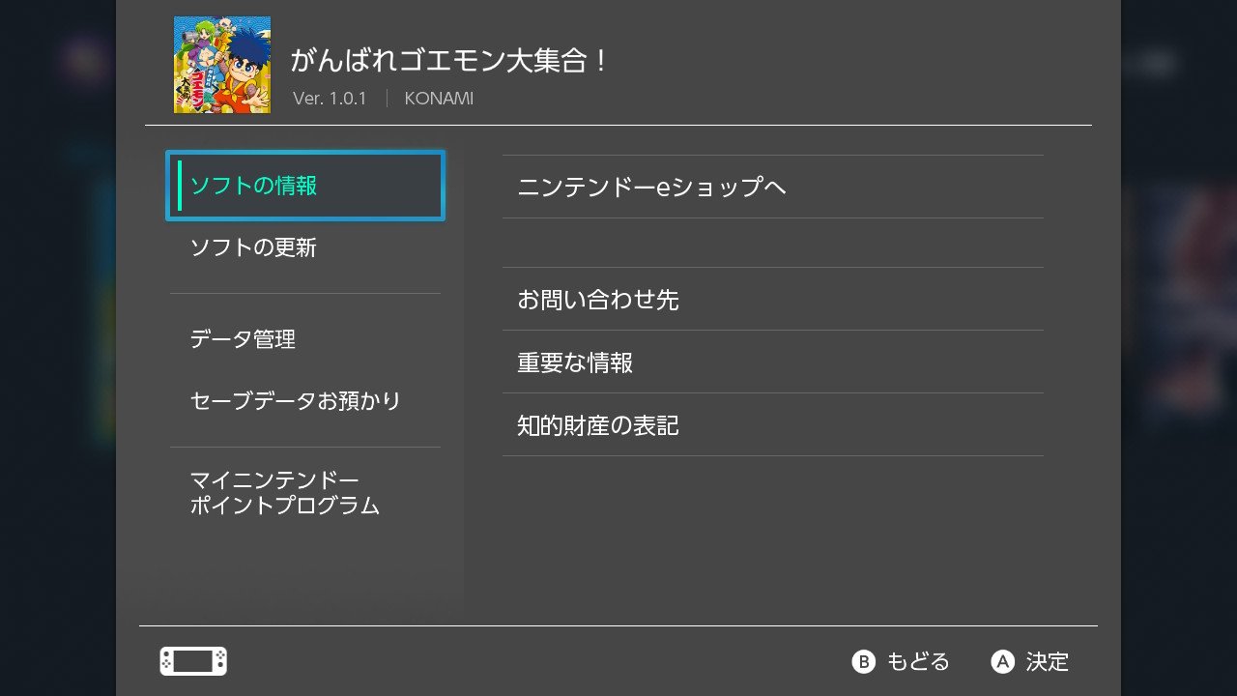1237x696 pixels.
Task: Open データ管理 in the sidebar
Action: (305, 339)
